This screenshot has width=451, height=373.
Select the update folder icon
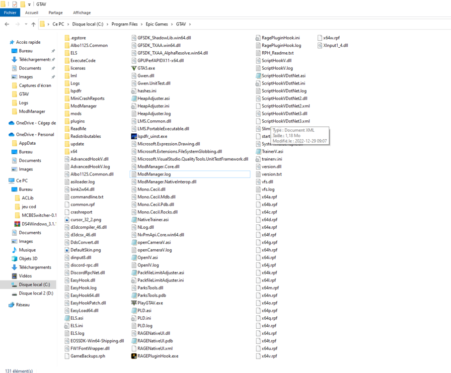[x=67, y=144]
